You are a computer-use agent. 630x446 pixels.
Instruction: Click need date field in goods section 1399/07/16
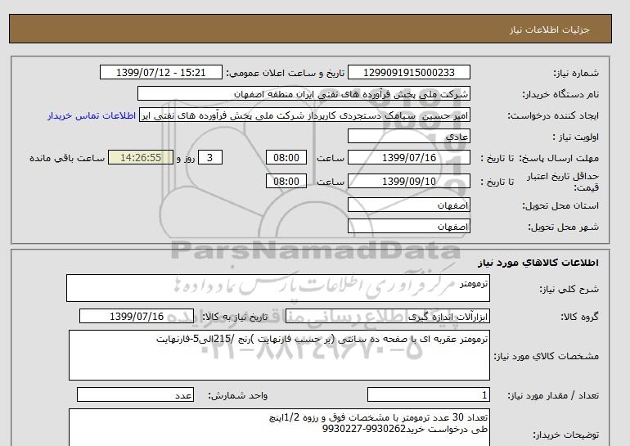pos(137,316)
